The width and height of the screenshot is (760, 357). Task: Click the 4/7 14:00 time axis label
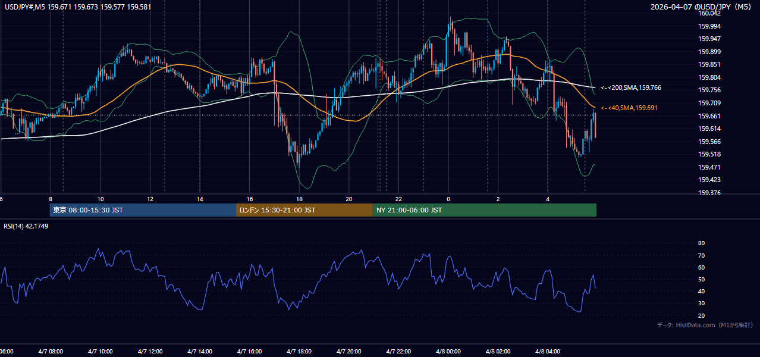pyautogui.click(x=200, y=352)
